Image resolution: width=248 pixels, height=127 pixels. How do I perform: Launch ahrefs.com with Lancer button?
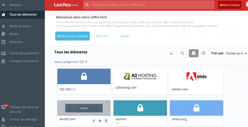(84, 108)
